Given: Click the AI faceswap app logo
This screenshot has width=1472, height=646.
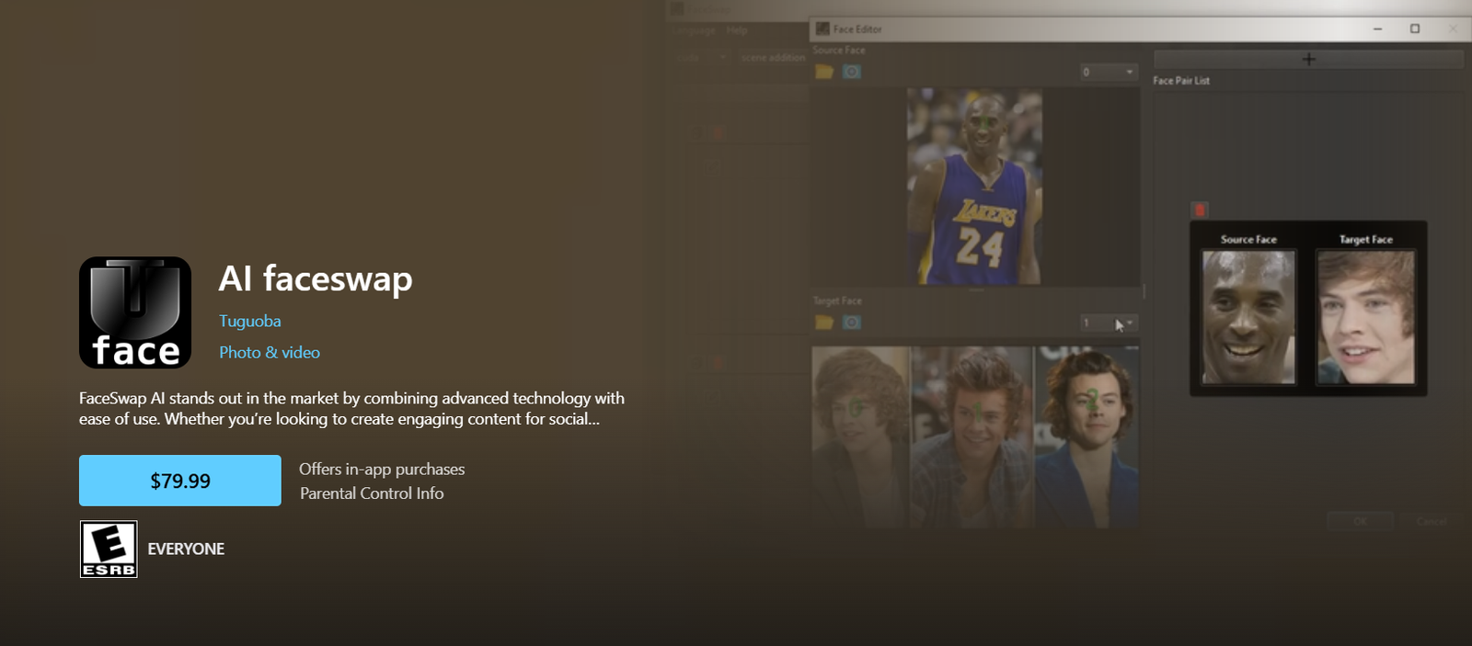Looking at the screenshot, I should 135,312.
